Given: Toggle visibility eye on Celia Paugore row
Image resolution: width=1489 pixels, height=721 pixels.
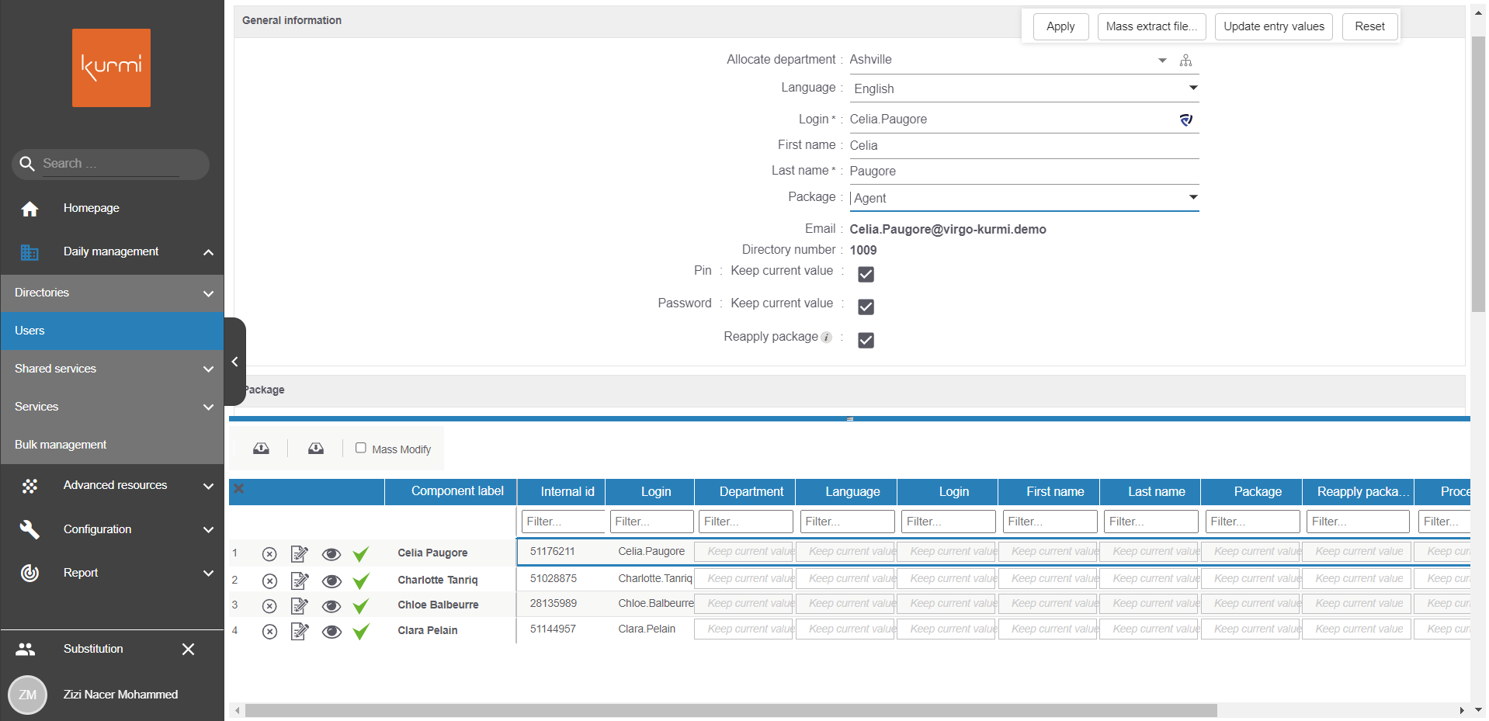Looking at the screenshot, I should click(x=331, y=554).
